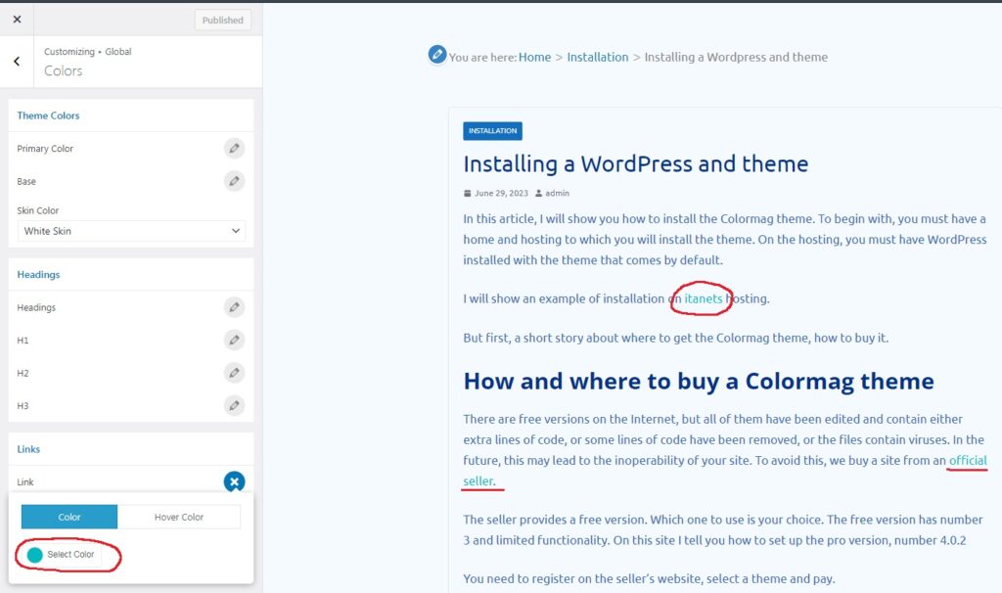Edit H3 color with its pencil icon
This screenshot has width=1002, height=593.
coord(235,405)
